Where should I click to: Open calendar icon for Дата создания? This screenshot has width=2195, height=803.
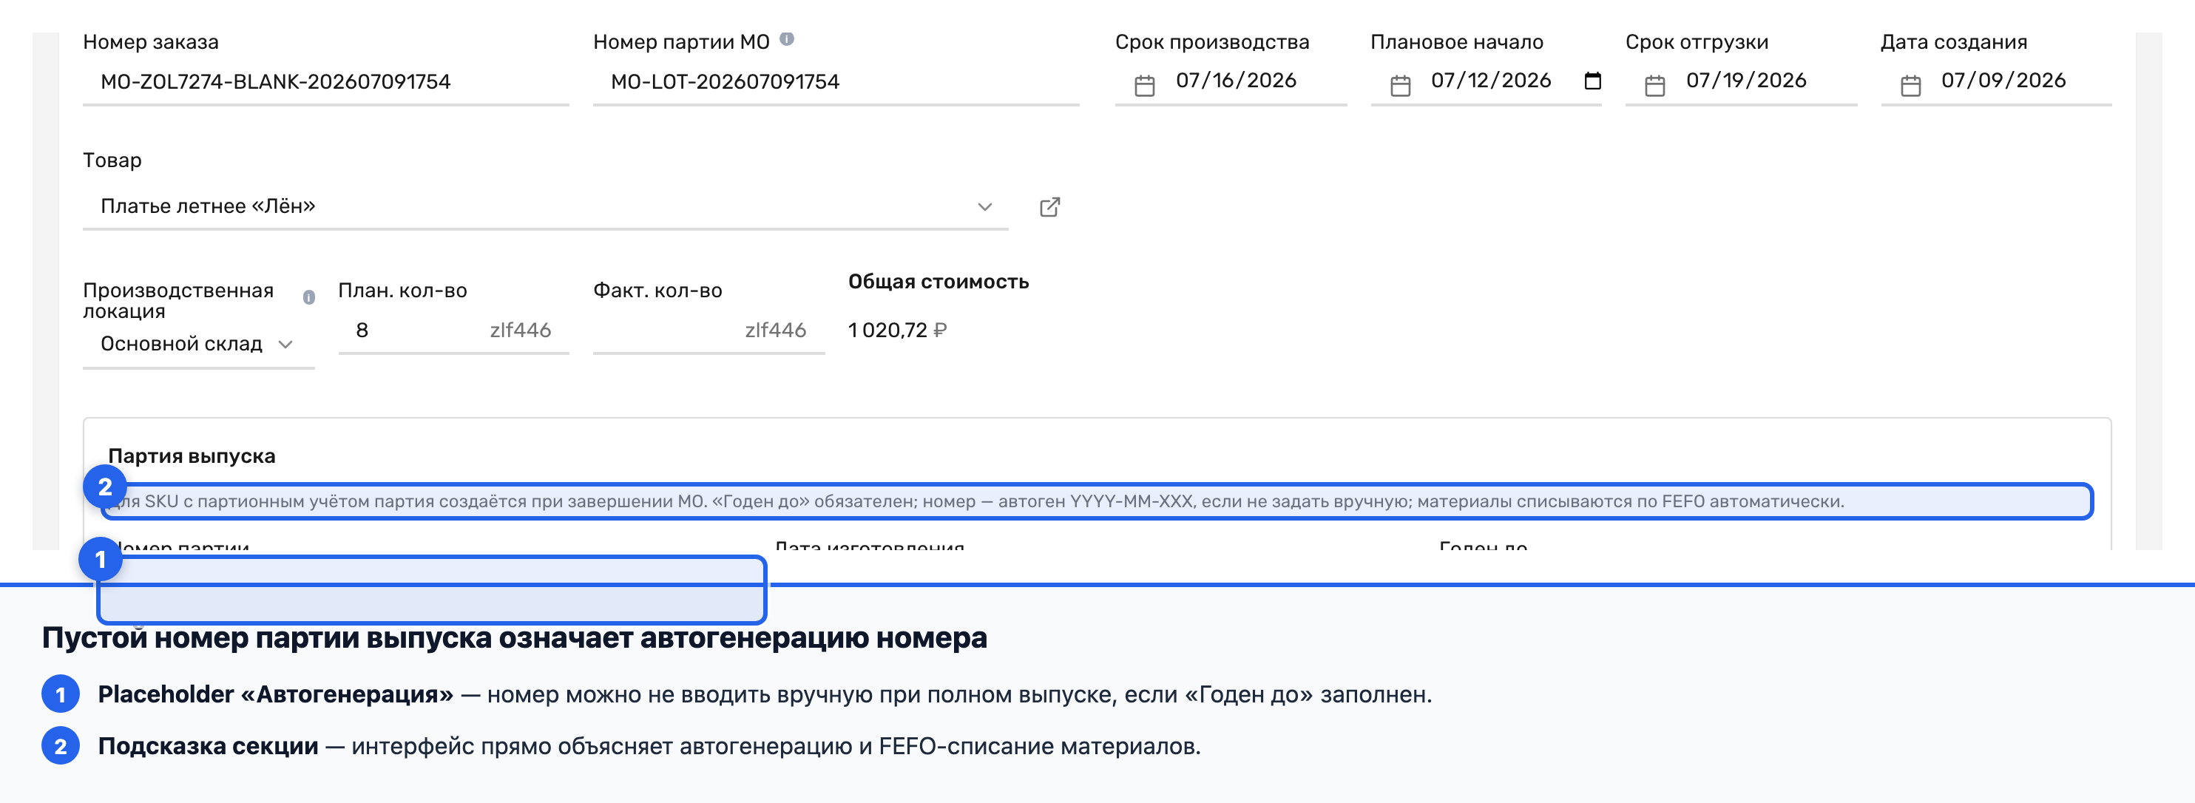click(x=1910, y=85)
